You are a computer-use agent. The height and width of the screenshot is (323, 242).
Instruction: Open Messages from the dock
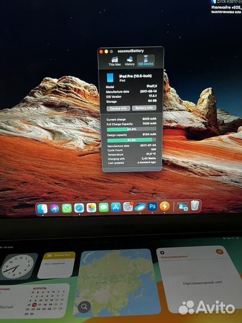point(103,208)
